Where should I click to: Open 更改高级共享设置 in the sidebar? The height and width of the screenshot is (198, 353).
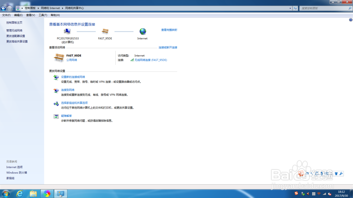click(17, 41)
